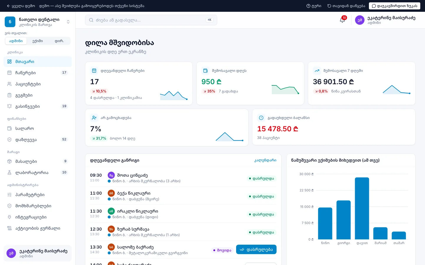Click the ჩაწერები calendar icon in sidebar
This screenshot has width=425, height=265.
[9, 73]
